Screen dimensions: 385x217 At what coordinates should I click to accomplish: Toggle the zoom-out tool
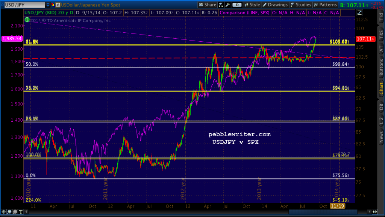(15, 211)
